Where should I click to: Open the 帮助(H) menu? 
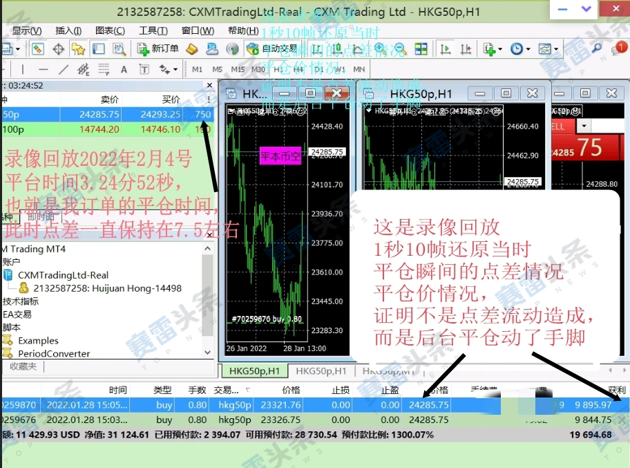point(243,30)
